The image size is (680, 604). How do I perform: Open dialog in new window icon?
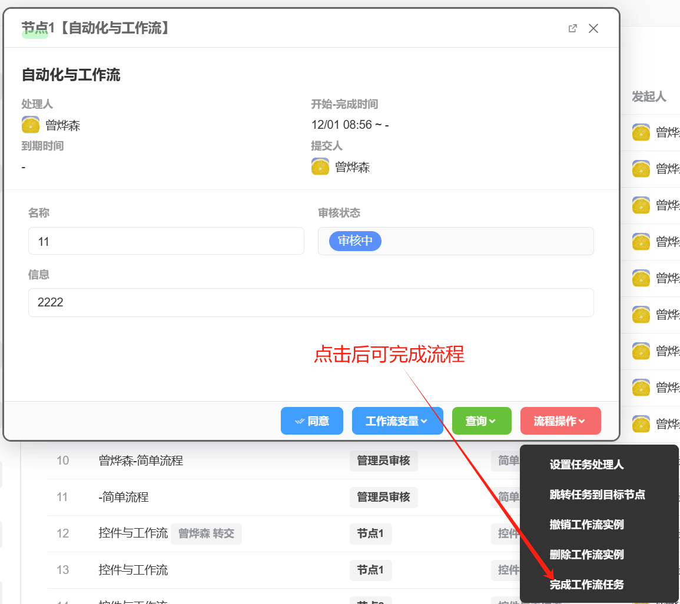[x=572, y=28]
